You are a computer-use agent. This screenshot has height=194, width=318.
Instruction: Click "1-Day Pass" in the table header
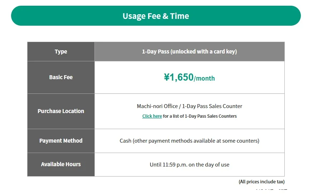(155, 52)
